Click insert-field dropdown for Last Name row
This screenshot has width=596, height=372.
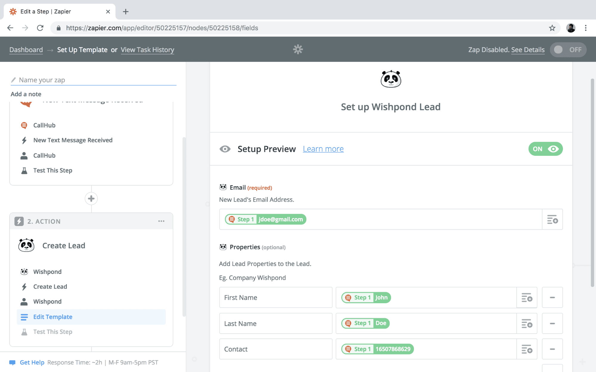527,323
